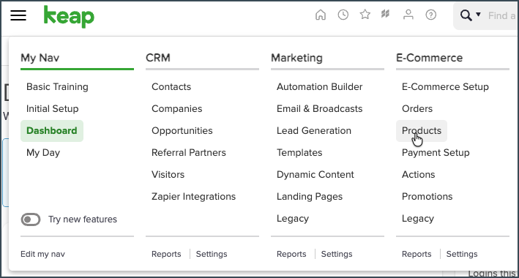
Task: Open Email & Broadcasts
Action: (x=319, y=109)
